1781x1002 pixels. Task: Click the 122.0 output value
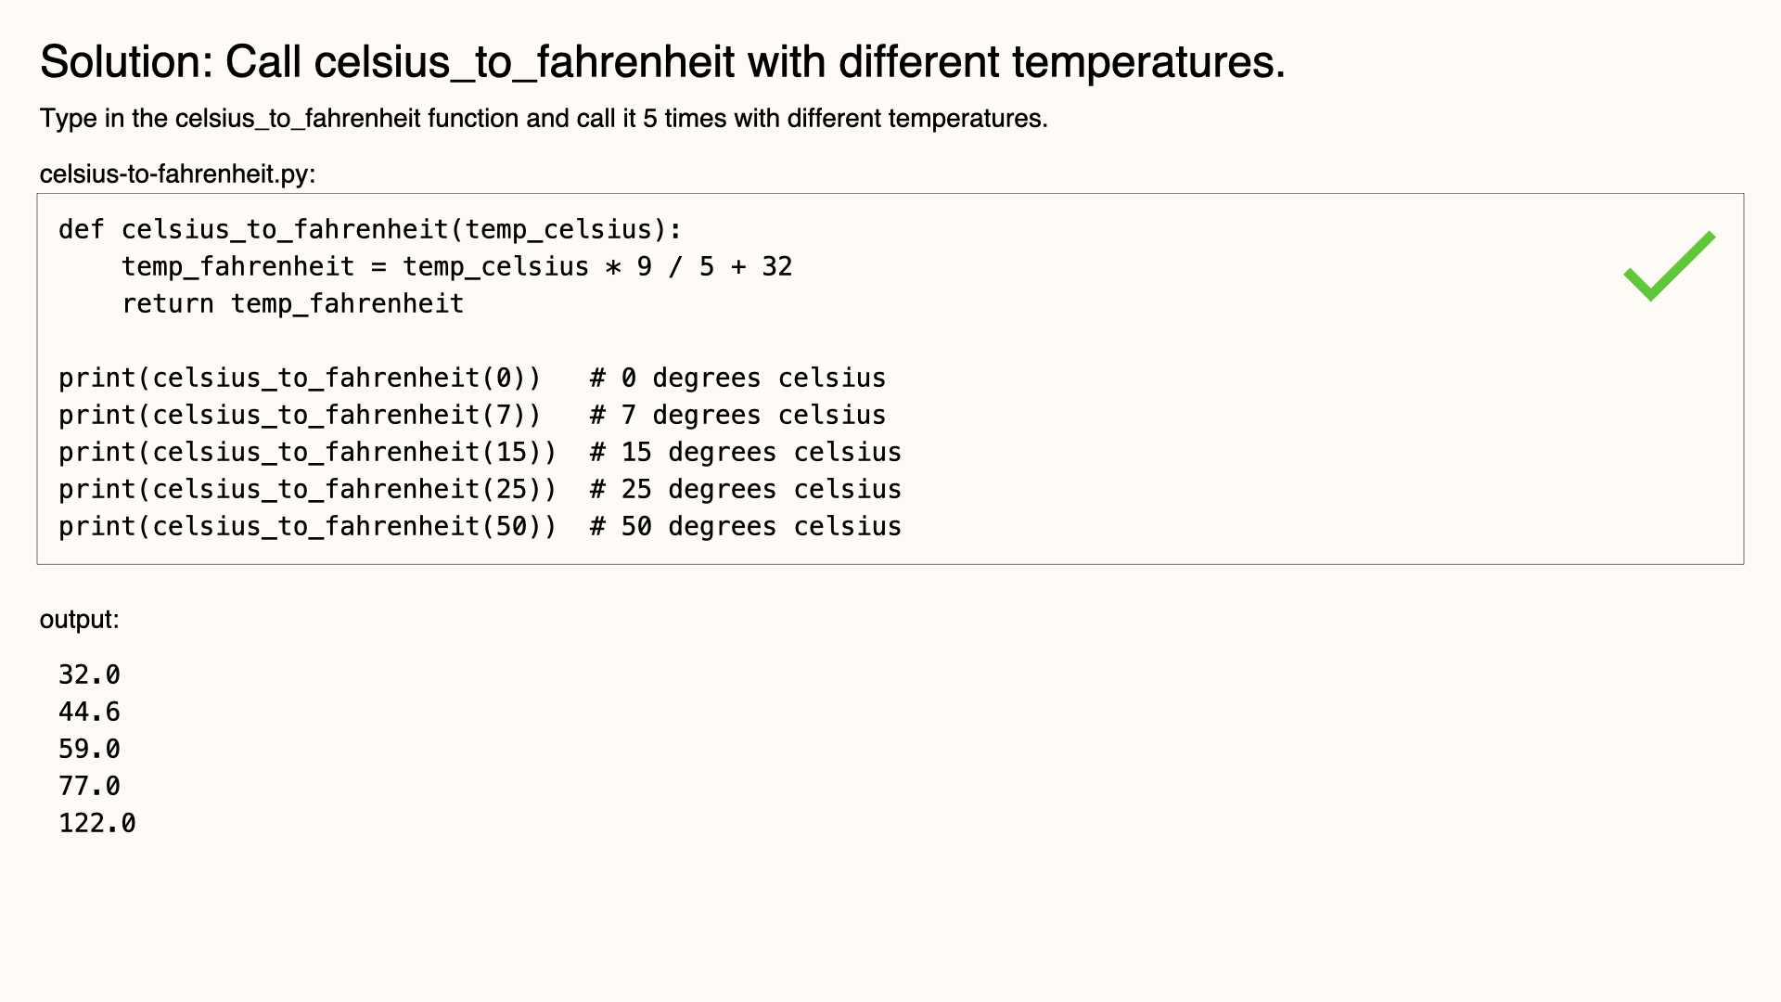click(x=97, y=824)
